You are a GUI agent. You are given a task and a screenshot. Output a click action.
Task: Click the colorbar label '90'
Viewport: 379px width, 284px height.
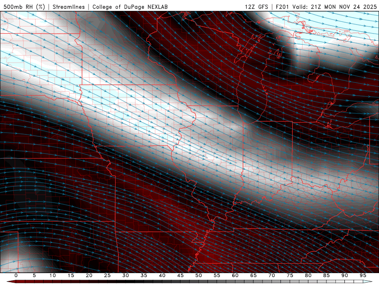tap(344, 275)
